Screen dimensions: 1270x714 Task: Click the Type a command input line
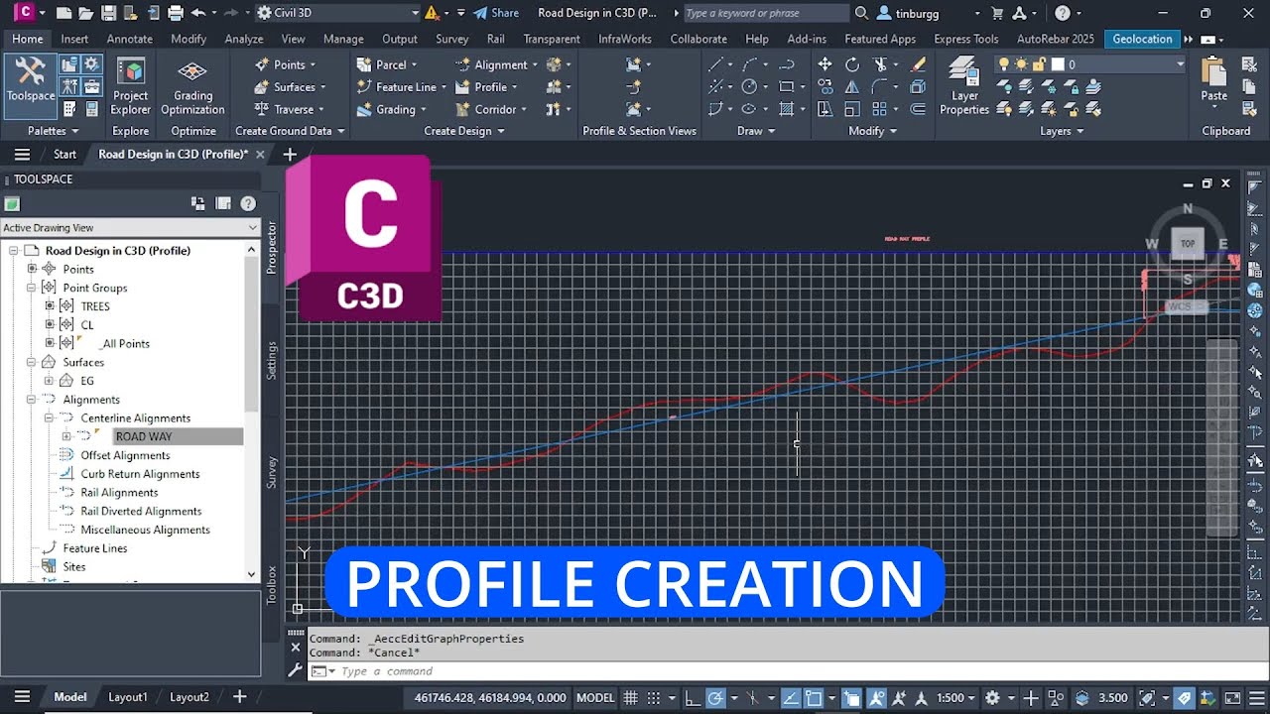[x=774, y=671]
